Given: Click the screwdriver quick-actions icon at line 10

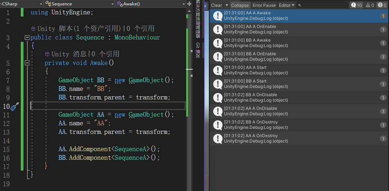Looking at the screenshot, I should click(x=15, y=107).
